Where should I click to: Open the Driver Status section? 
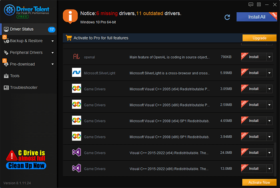(x=28, y=29)
